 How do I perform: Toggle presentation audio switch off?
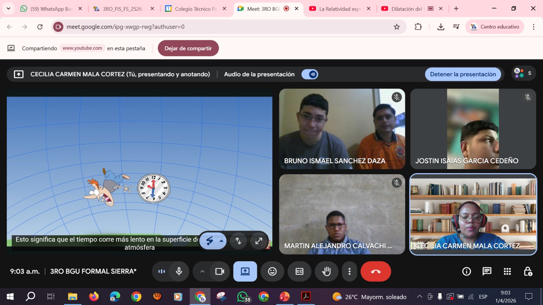[310, 74]
